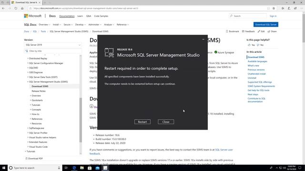Click the Sign in link
This screenshot has height=171, width=305.
[x=273, y=16]
